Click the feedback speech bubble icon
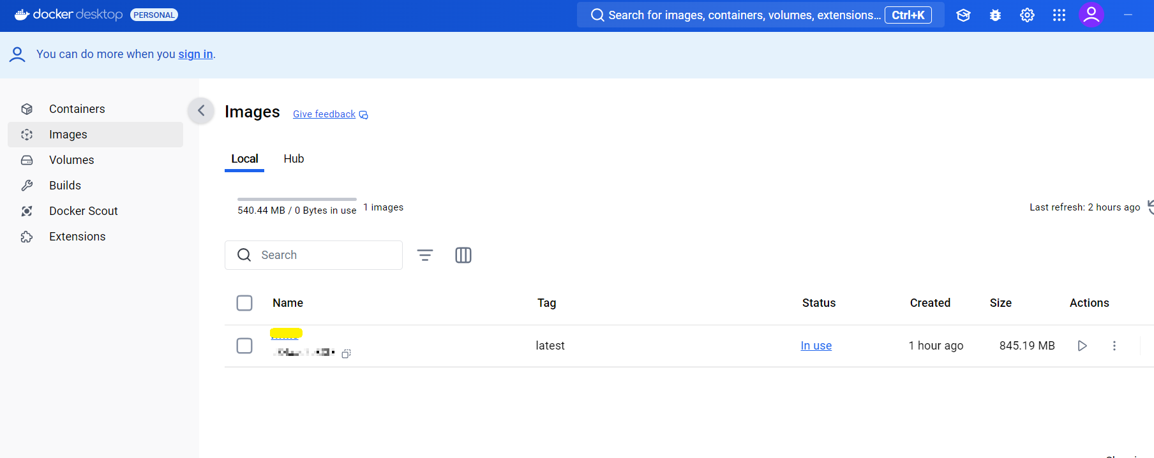1154x458 pixels. click(364, 115)
